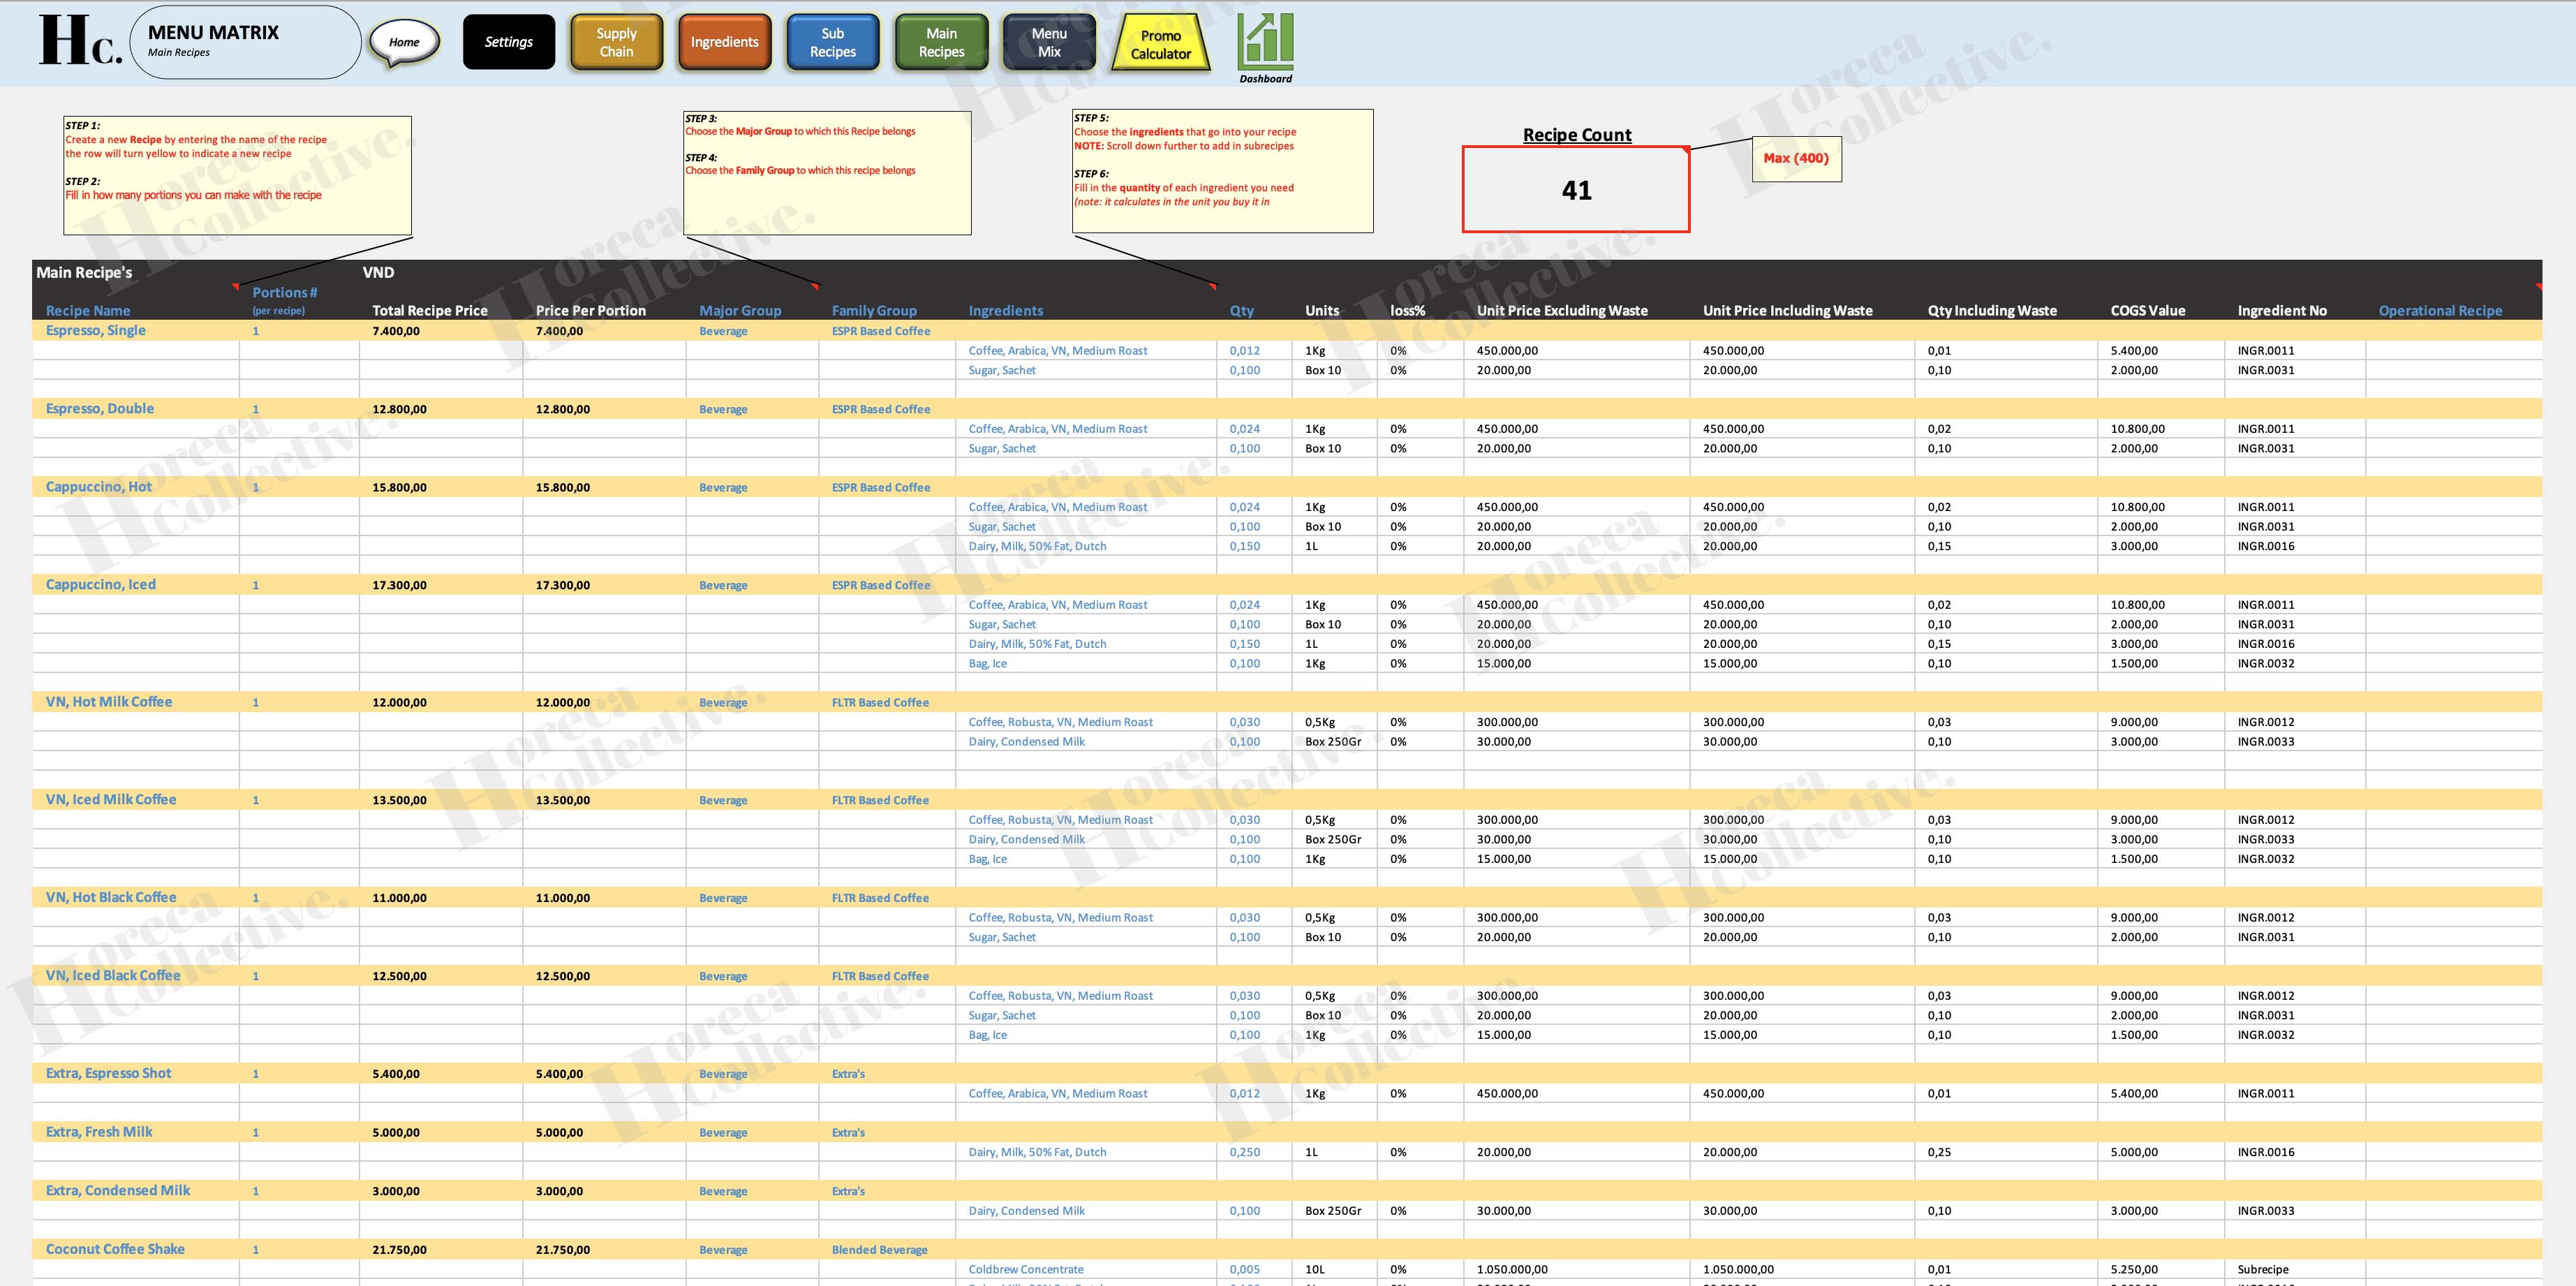
Task: Click the Recipe Count box showing 41
Action: tap(1575, 190)
